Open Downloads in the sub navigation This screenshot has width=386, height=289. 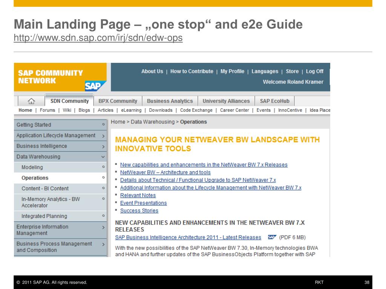(161, 110)
